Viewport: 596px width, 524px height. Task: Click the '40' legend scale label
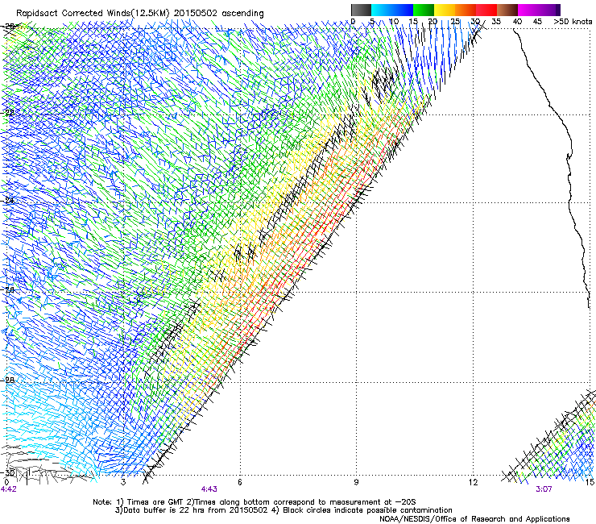[x=517, y=22]
